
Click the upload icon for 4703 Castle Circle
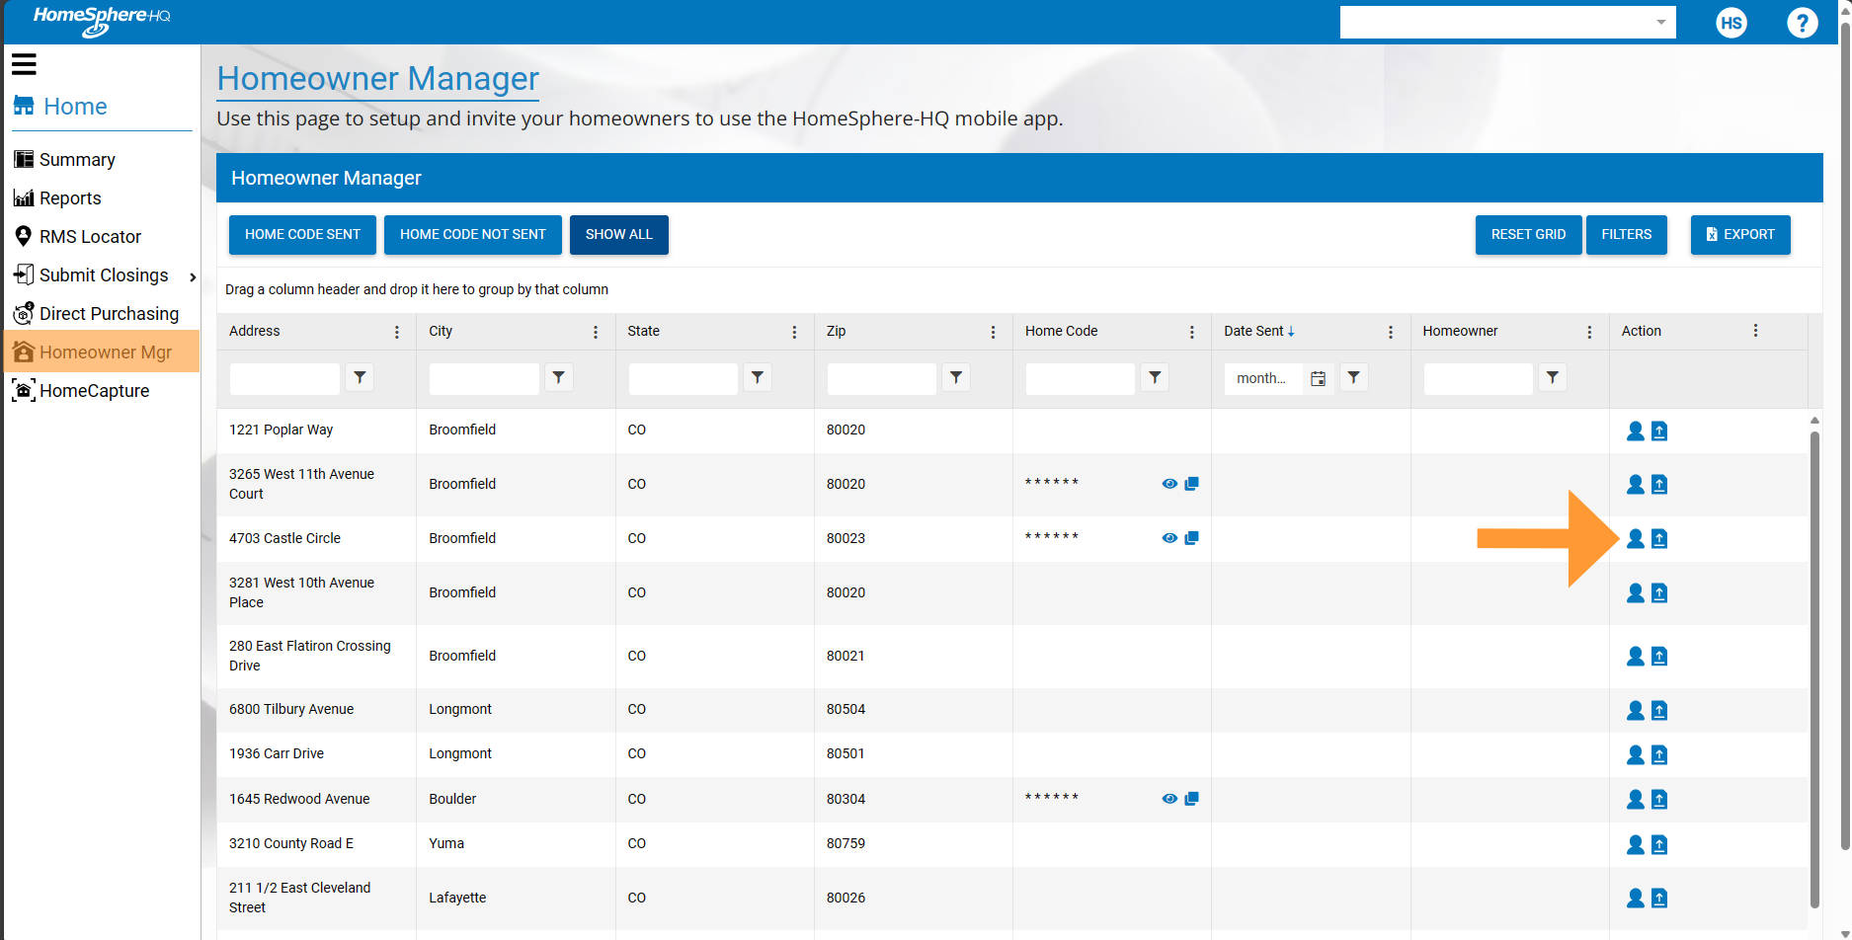[1659, 538]
